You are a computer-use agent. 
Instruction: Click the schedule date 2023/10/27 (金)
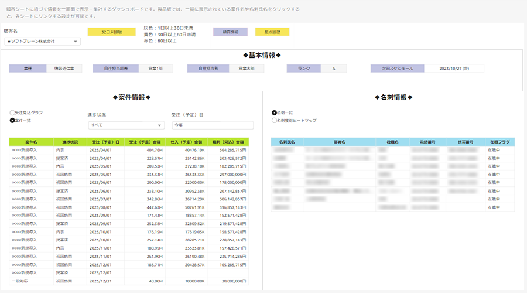point(454,69)
